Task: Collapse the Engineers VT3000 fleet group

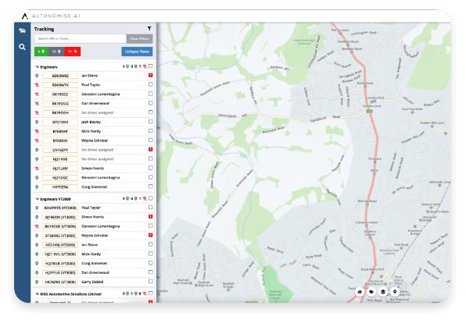Action: click(38, 199)
